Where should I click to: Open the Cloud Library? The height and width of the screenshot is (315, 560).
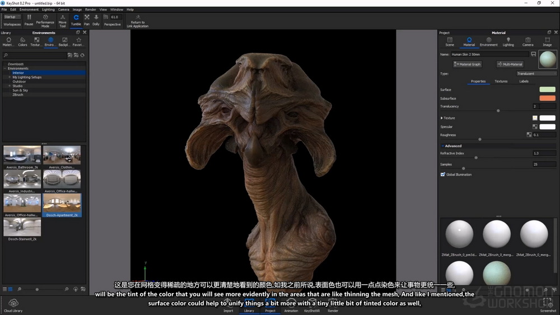[x=13, y=305]
